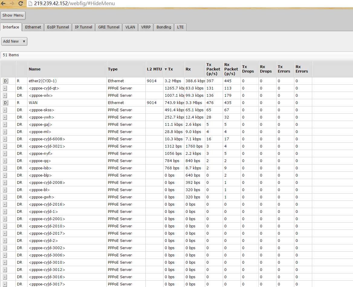Open the <pppoe-cyjd-3006> interface entry

pos(47,255)
